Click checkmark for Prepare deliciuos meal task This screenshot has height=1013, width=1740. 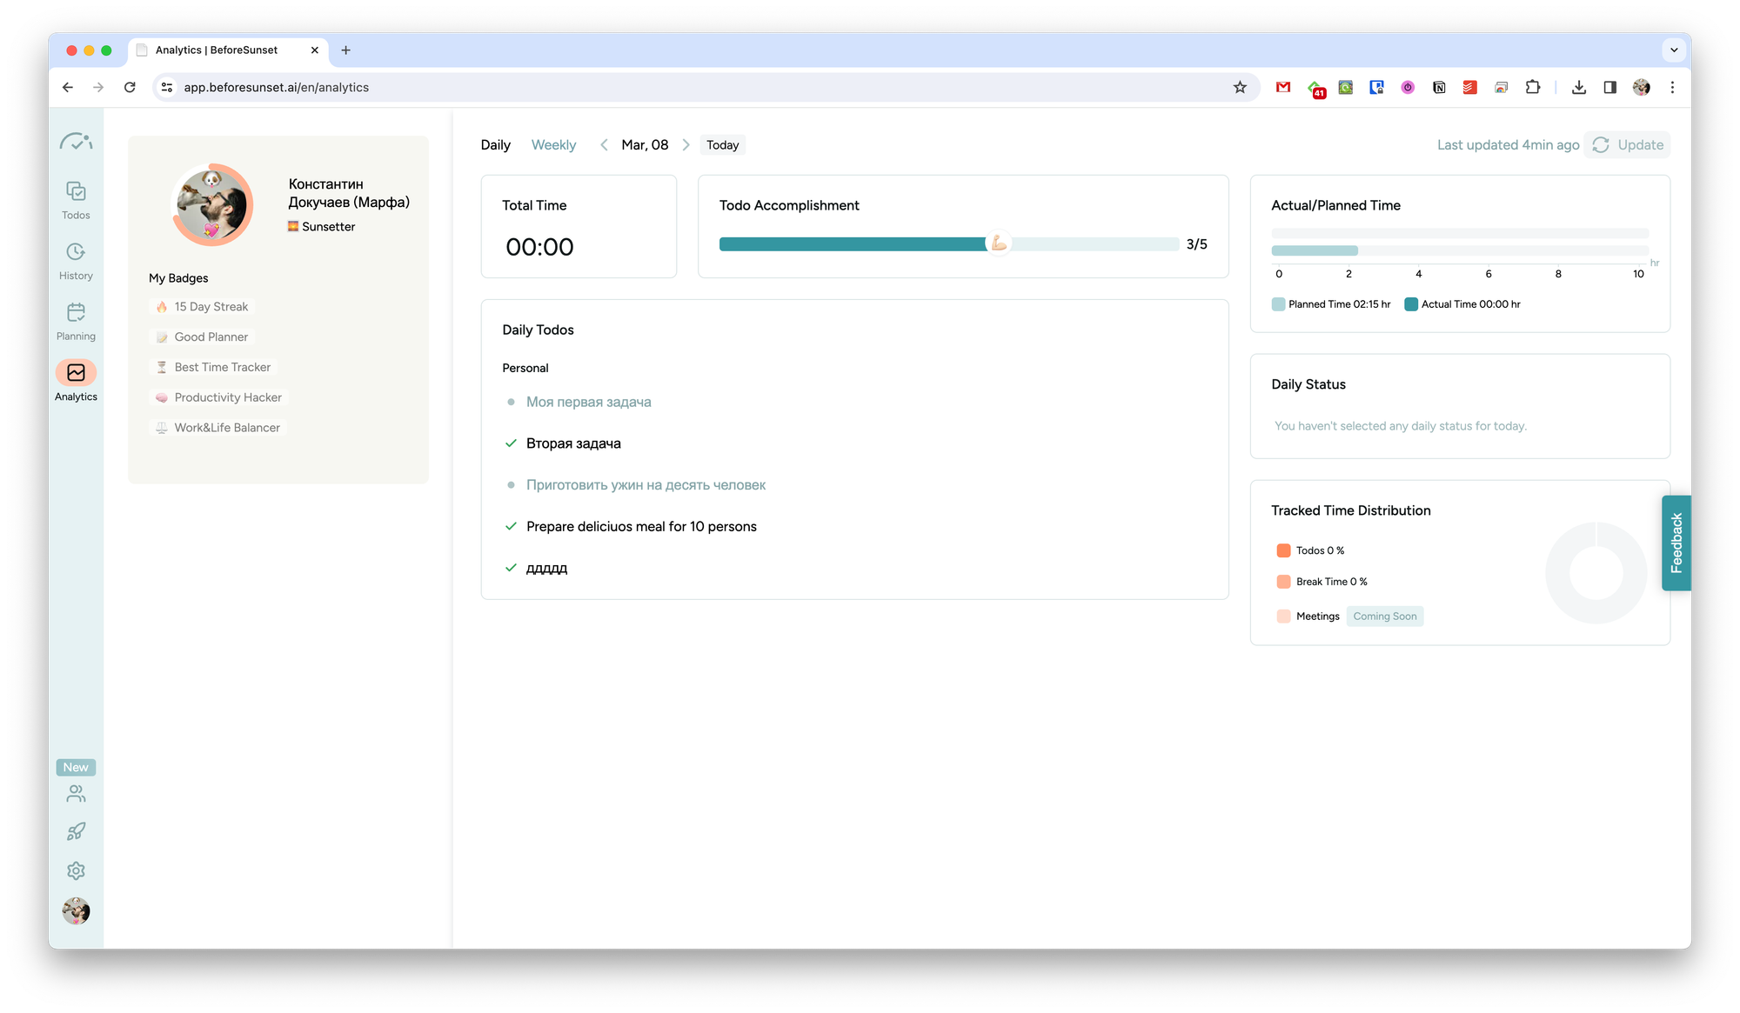(x=511, y=526)
